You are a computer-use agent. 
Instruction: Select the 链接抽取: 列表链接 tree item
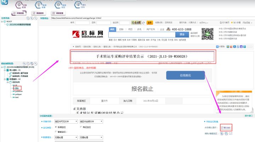(20, 76)
